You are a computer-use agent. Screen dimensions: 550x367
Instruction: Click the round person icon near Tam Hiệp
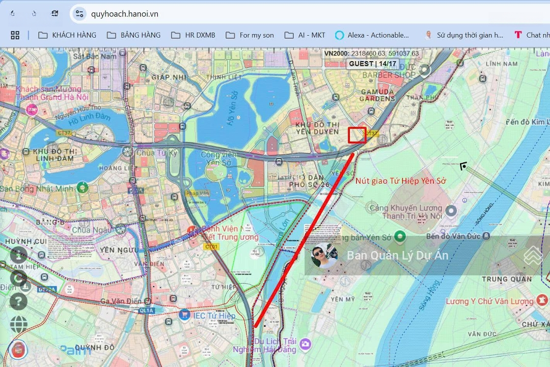18,255
